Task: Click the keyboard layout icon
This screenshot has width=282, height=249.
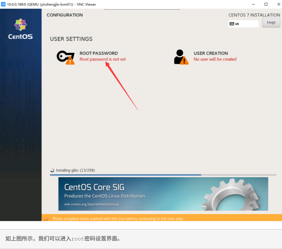Action: click(232, 24)
